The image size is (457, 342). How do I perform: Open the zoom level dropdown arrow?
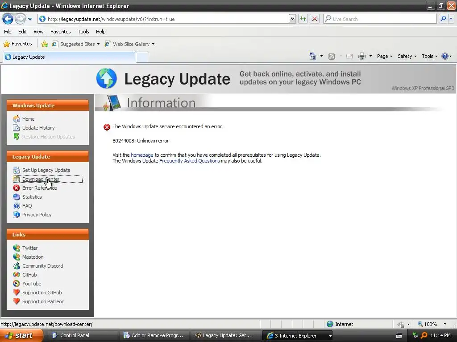[445, 324]
